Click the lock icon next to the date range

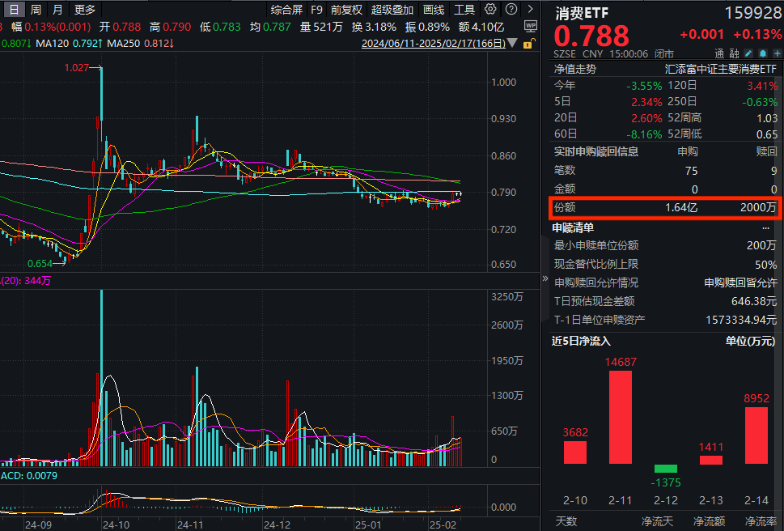530,43
